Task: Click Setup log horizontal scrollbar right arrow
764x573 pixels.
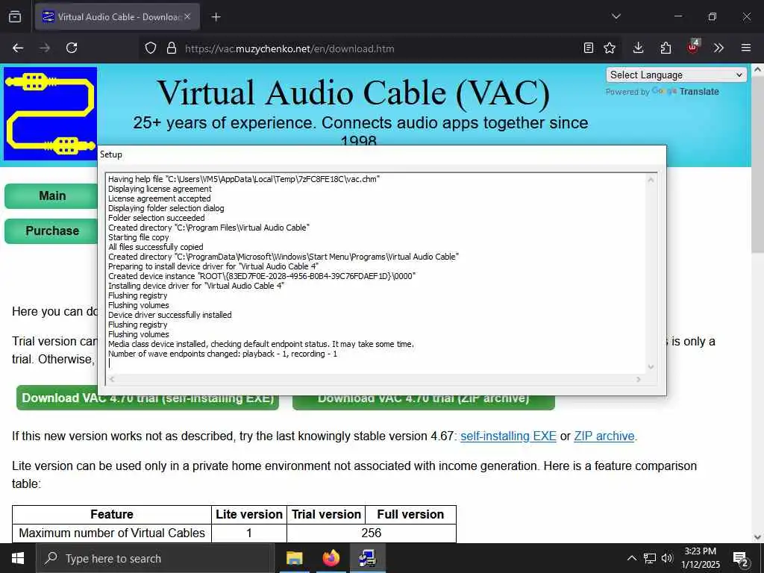Action: 639,379
